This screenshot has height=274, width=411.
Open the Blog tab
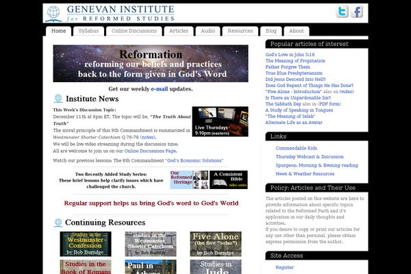pyautogui.click(x=271, y=31)
